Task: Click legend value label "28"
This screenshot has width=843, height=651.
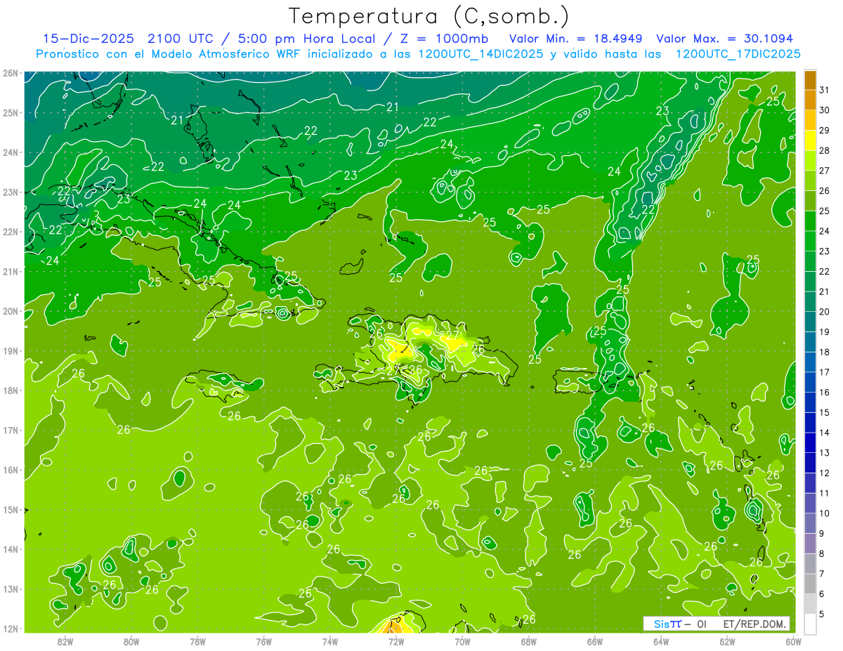Action: (x=825, y=151)
